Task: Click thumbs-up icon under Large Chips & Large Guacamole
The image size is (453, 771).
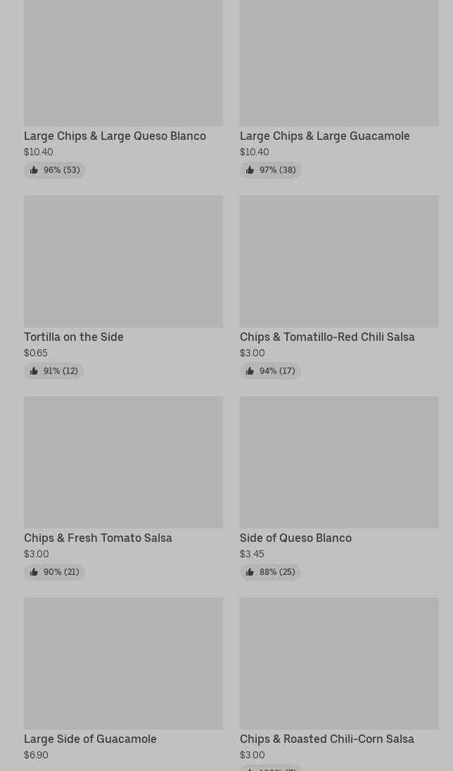Action: click(250, 170)
